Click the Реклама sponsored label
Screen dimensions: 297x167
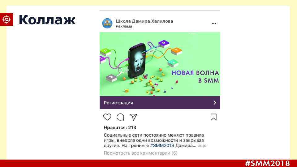click(124, 26)
